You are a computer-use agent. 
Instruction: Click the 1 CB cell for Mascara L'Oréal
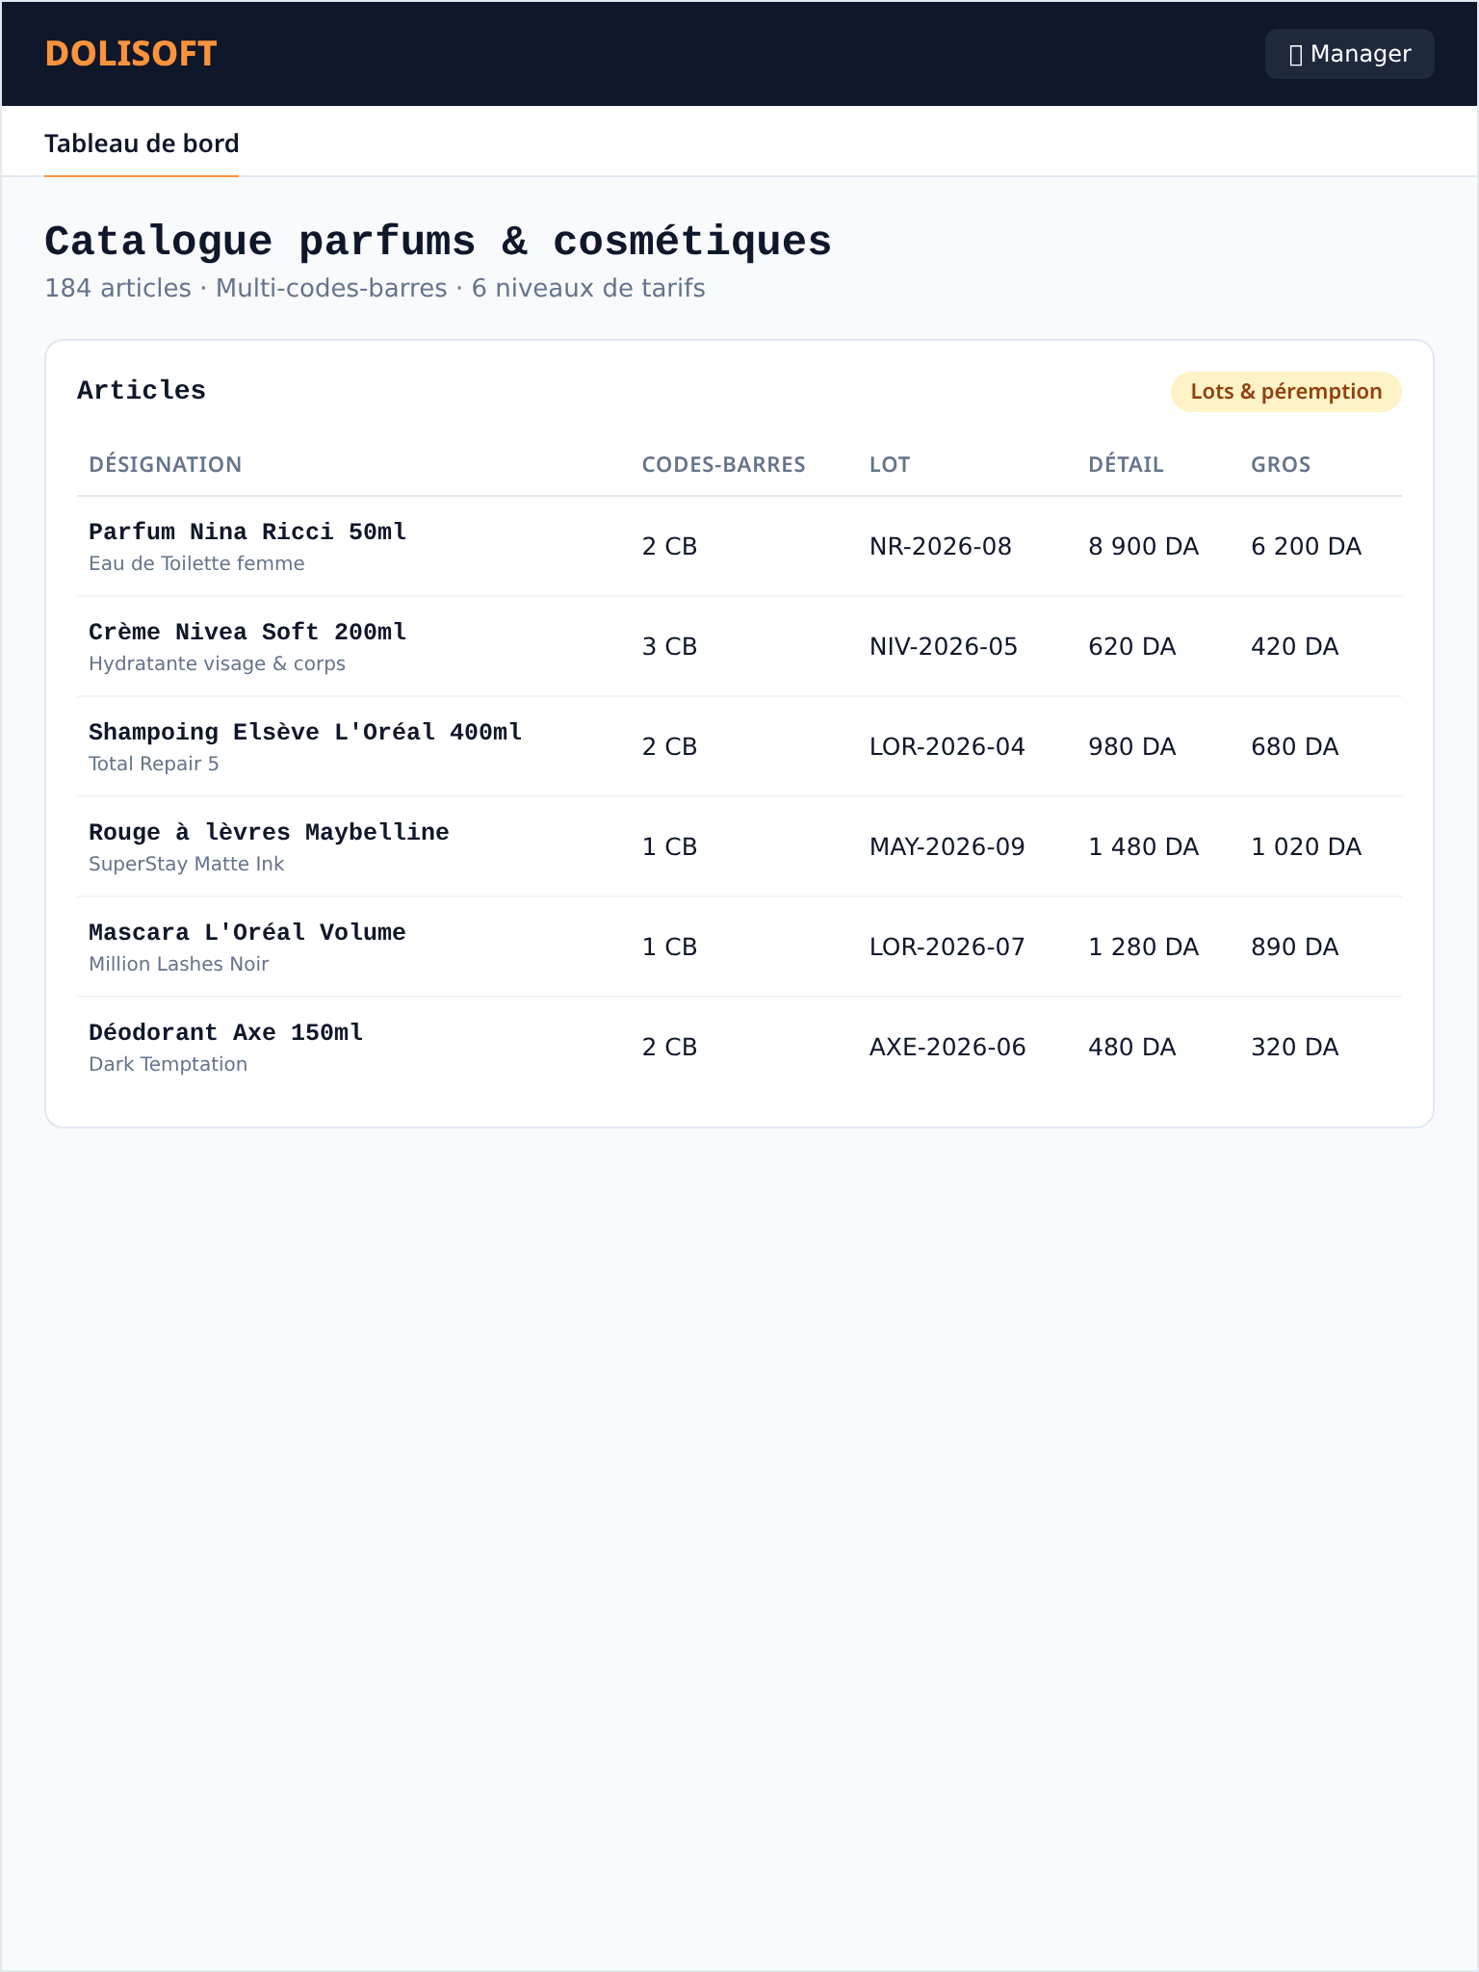[669, 947]
